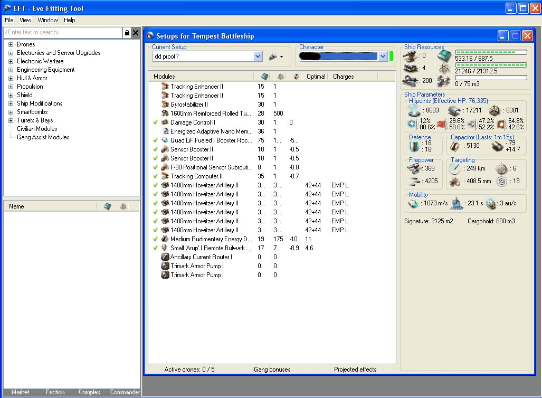Open the Current Setup dropdown showing dd proof?

tap(258, 56)
